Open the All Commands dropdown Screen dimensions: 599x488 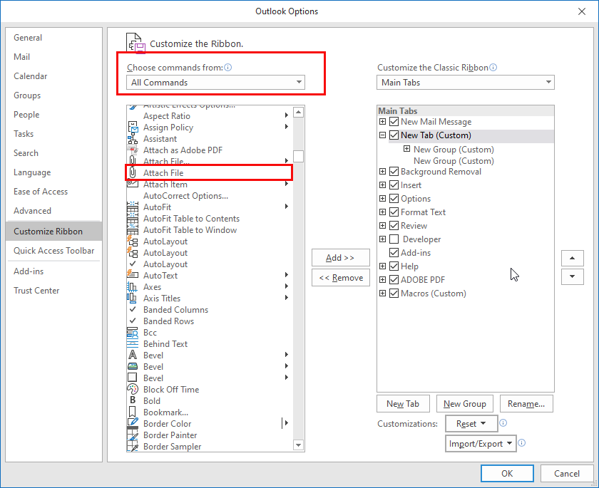(x=215, y=83)
